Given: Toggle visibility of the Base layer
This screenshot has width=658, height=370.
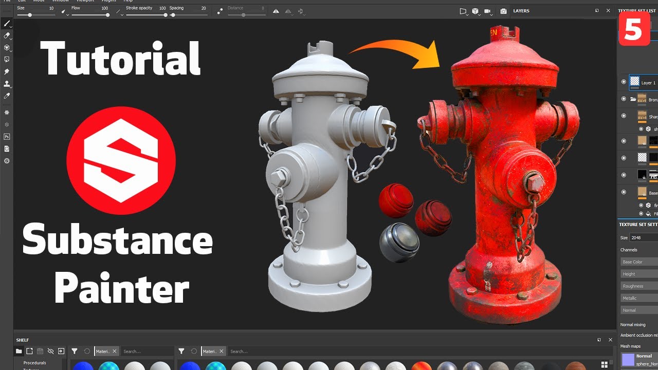Looking at the screenshot, I should click(x=624, y=192).
